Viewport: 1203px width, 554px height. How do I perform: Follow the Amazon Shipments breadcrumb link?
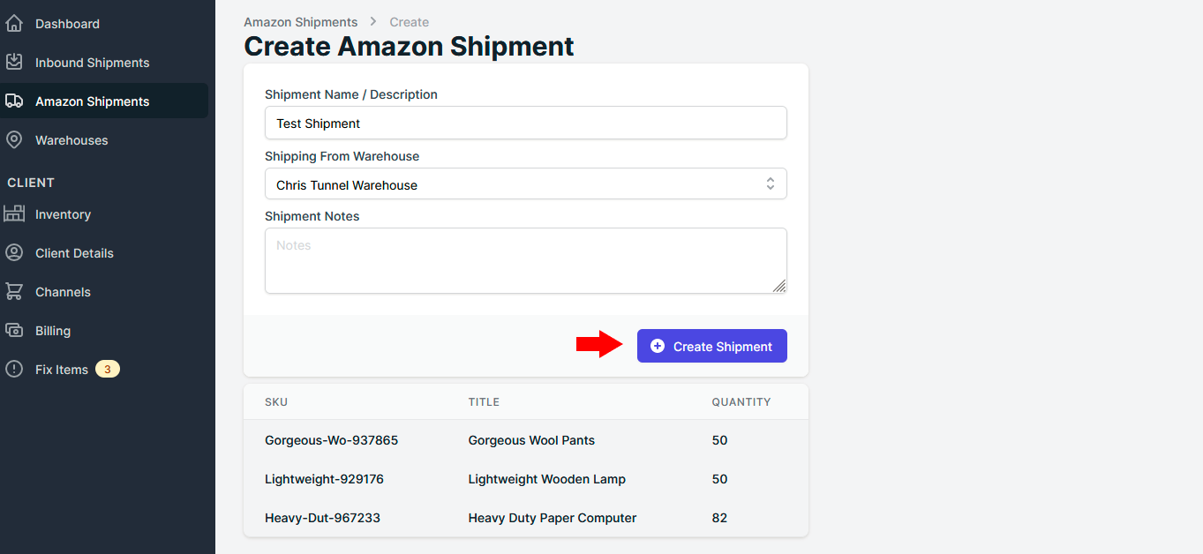(x=301, y=22)
